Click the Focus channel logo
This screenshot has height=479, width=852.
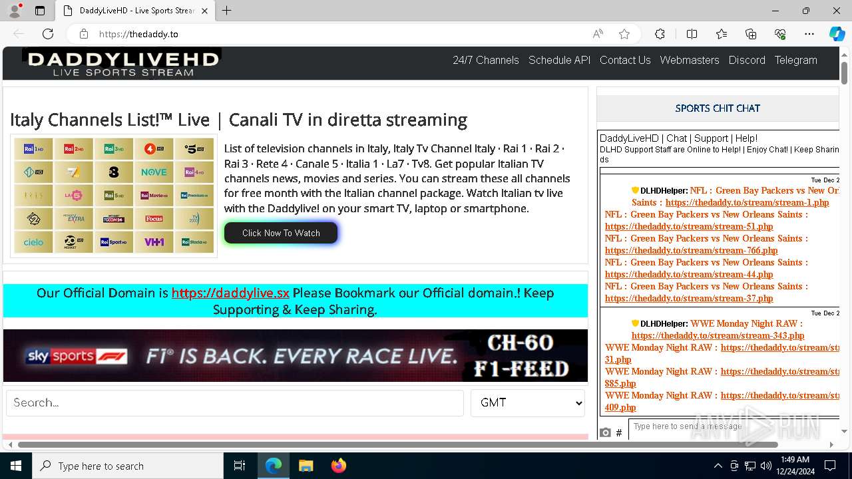tap(154, 219)
